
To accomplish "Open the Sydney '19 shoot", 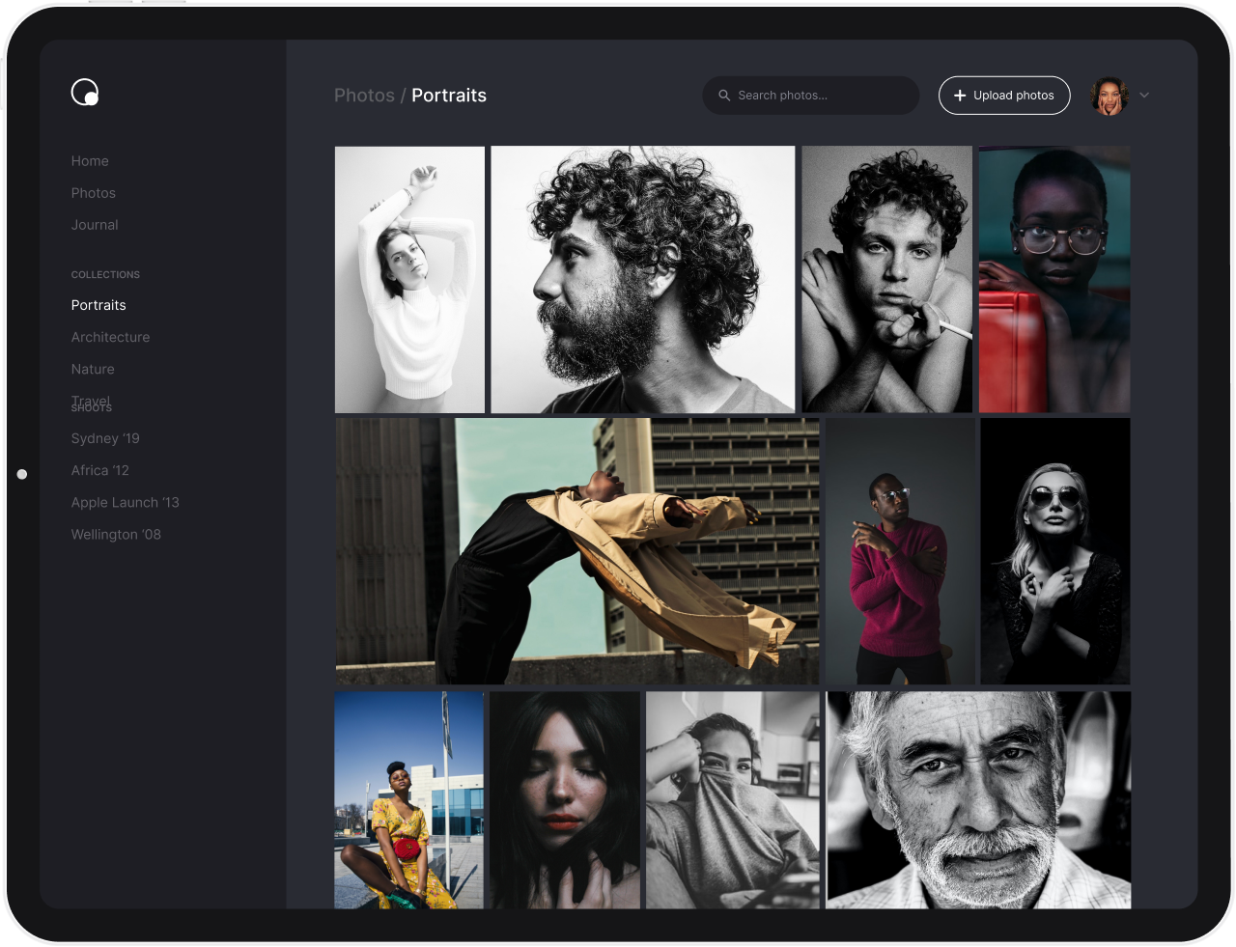I will (x=105, y=438).
